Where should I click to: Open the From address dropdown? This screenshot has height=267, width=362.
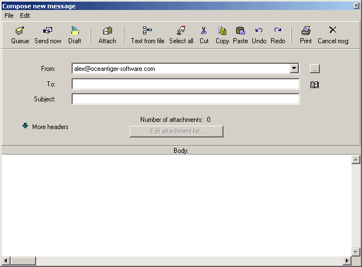[294, 69]
